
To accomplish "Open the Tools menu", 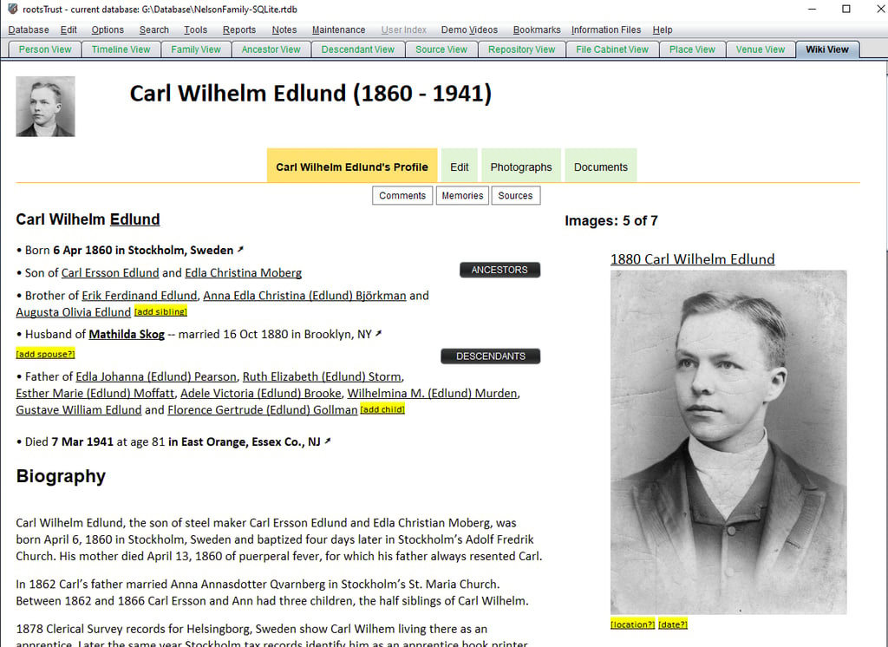I will (195, 30).
